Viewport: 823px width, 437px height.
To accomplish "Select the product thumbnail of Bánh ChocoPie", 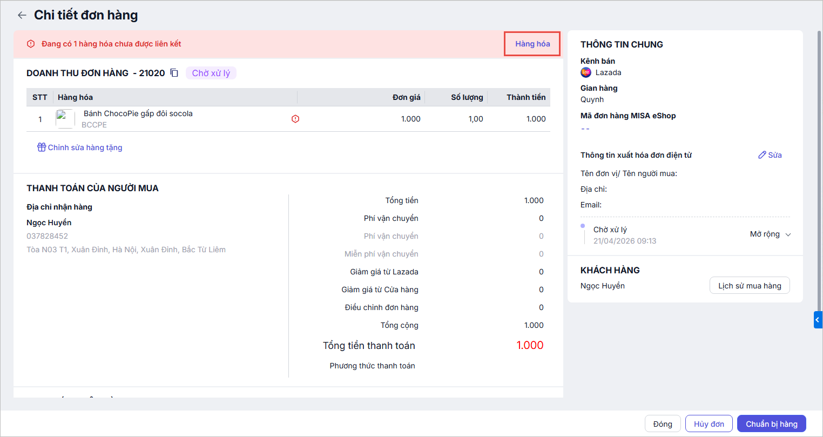I will [x=65, y=119].
